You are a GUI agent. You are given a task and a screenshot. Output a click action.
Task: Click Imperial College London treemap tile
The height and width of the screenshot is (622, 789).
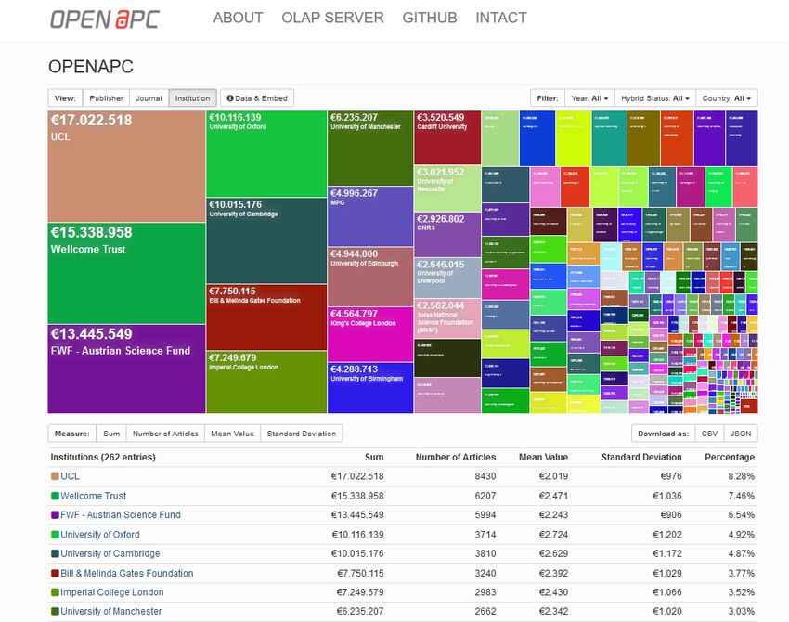click(266, 382)
